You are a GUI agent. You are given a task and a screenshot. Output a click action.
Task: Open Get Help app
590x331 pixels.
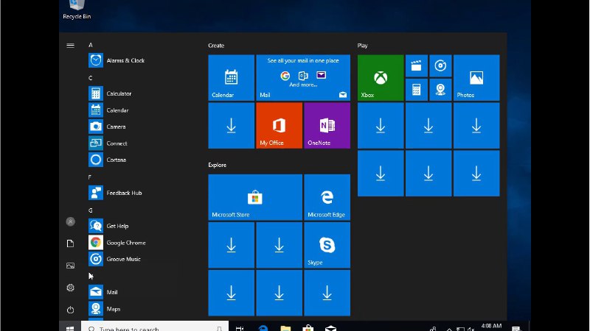(x=109, y=226)
